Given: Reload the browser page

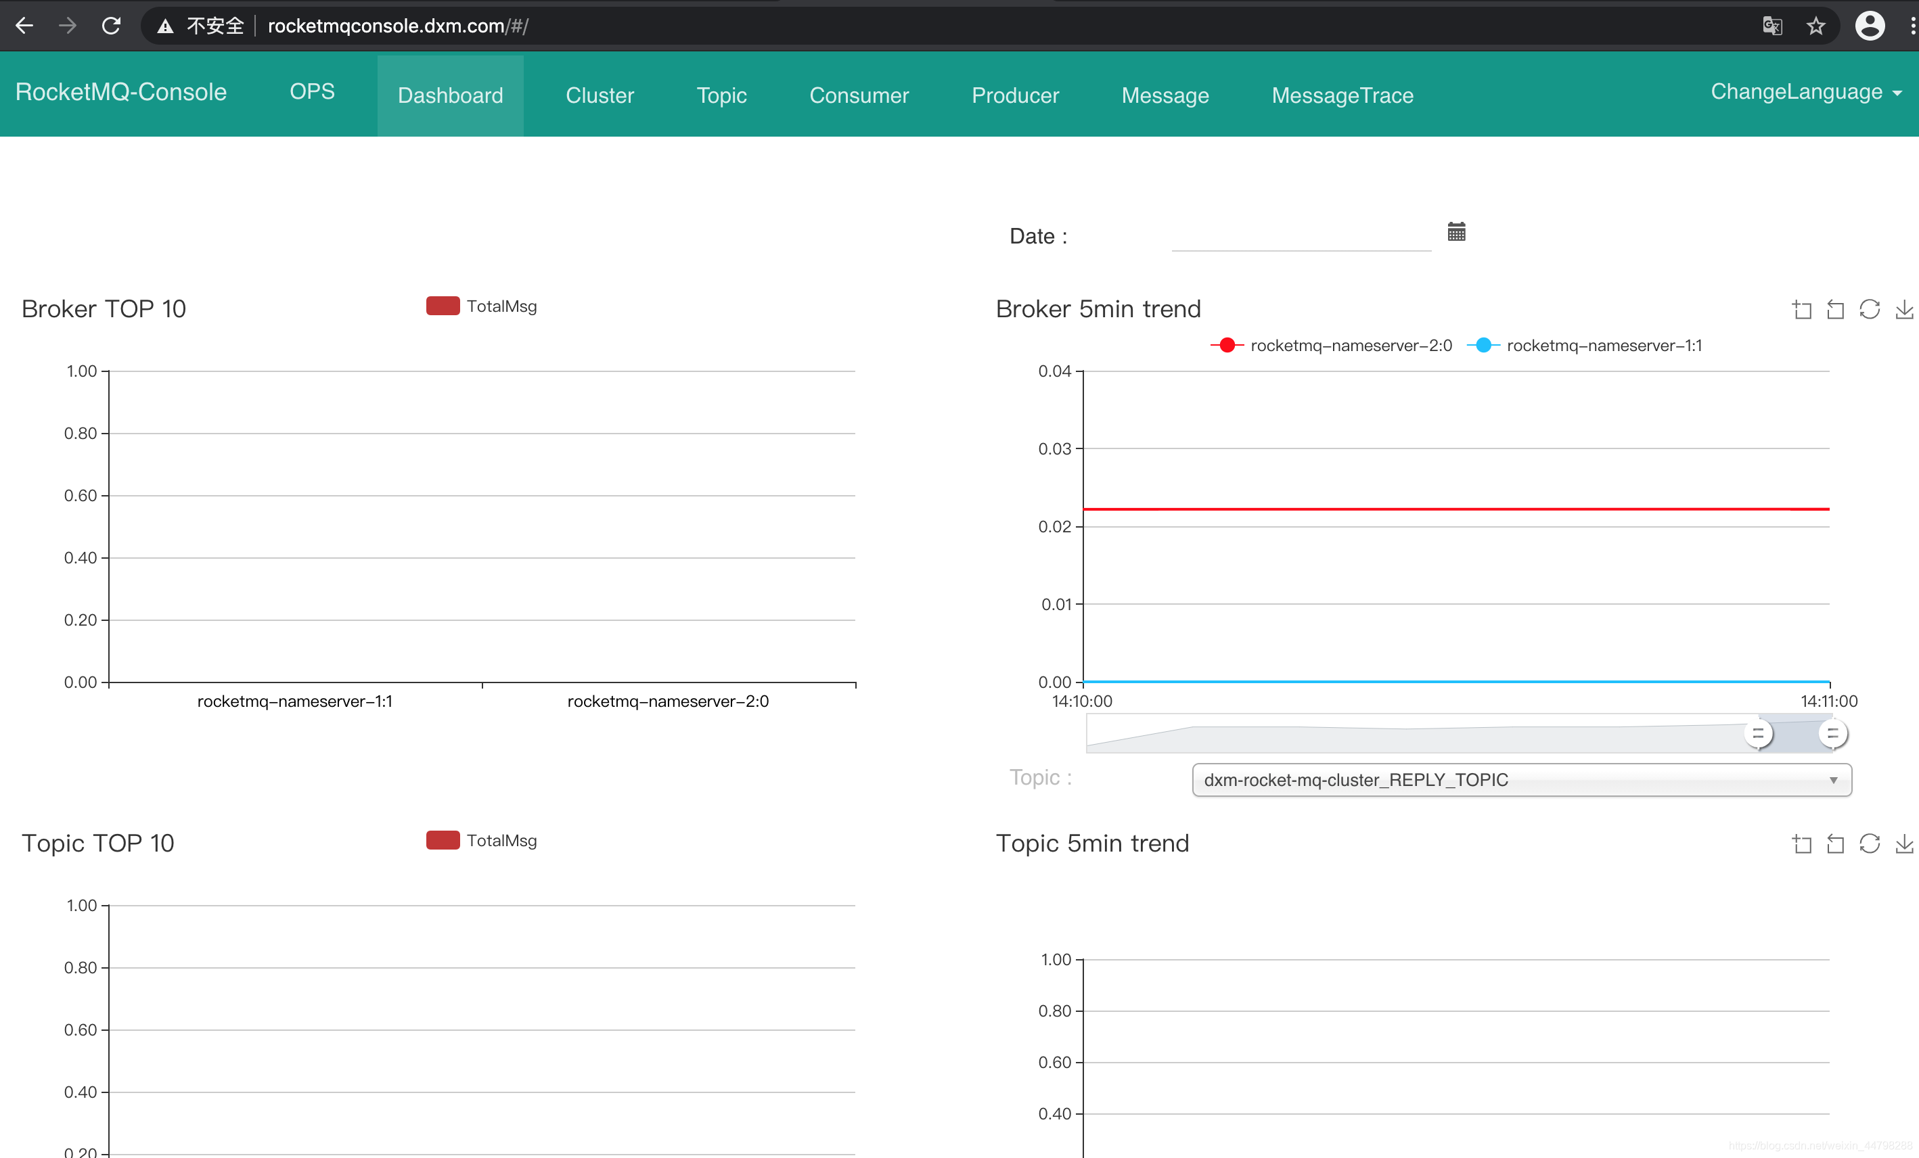Looking at the screenshot, I should tap(112, 26).
